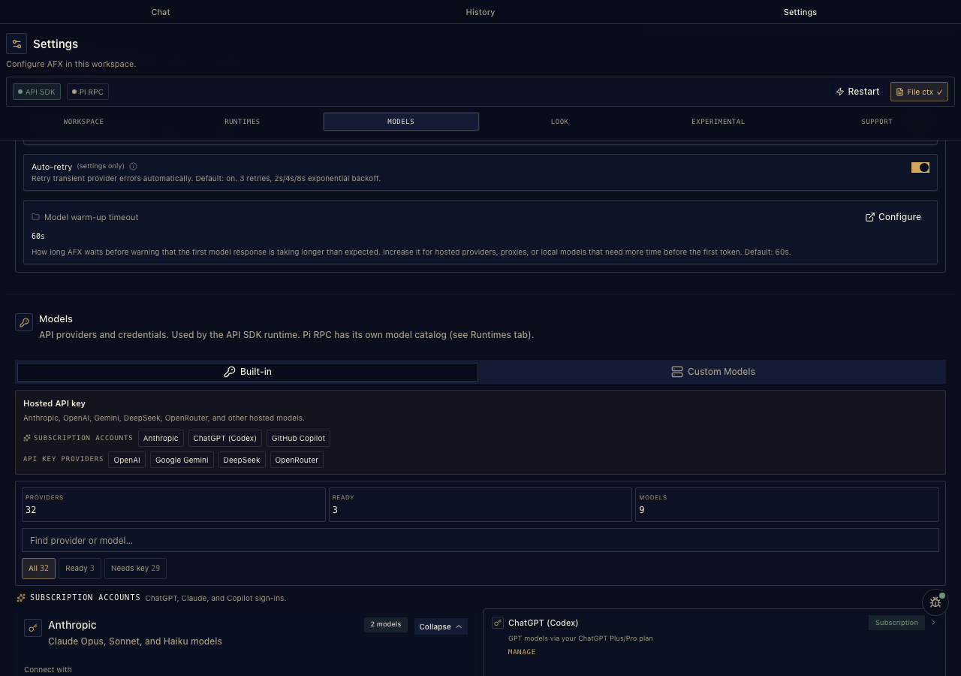Screen dimensions: 961x676
Task: Click the GitHub Copilot subscription chip
Action: (x=298, y=438)
